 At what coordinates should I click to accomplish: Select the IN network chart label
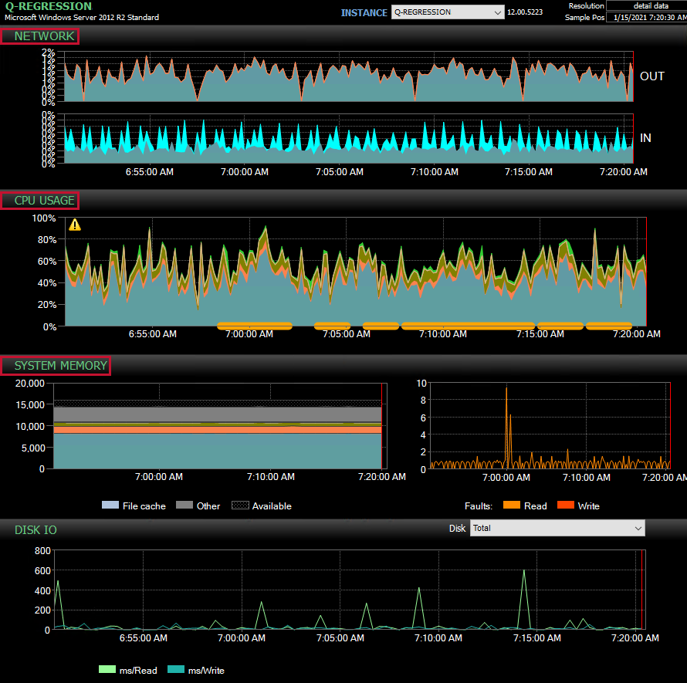[x=645, y=137]
